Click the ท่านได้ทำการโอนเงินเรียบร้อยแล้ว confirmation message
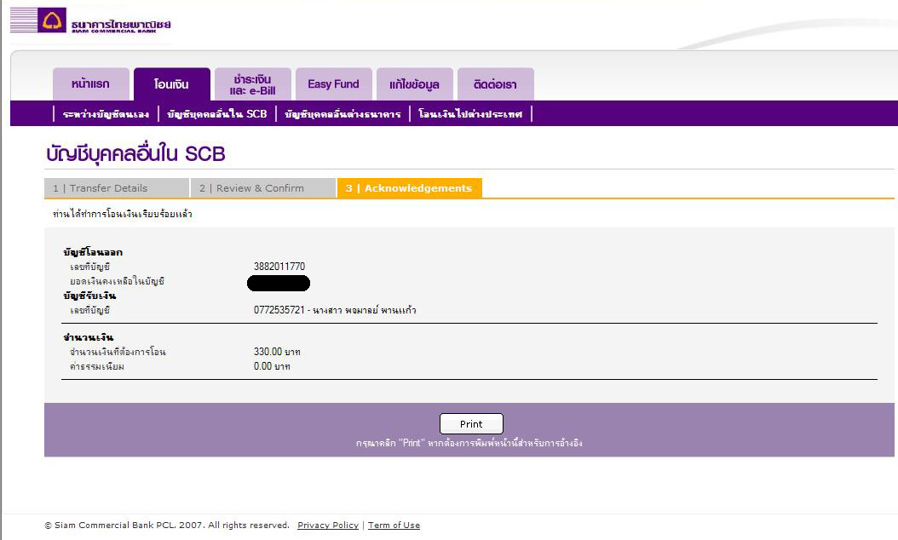This screenshot has width=898, height=540. tap(123, 214)
